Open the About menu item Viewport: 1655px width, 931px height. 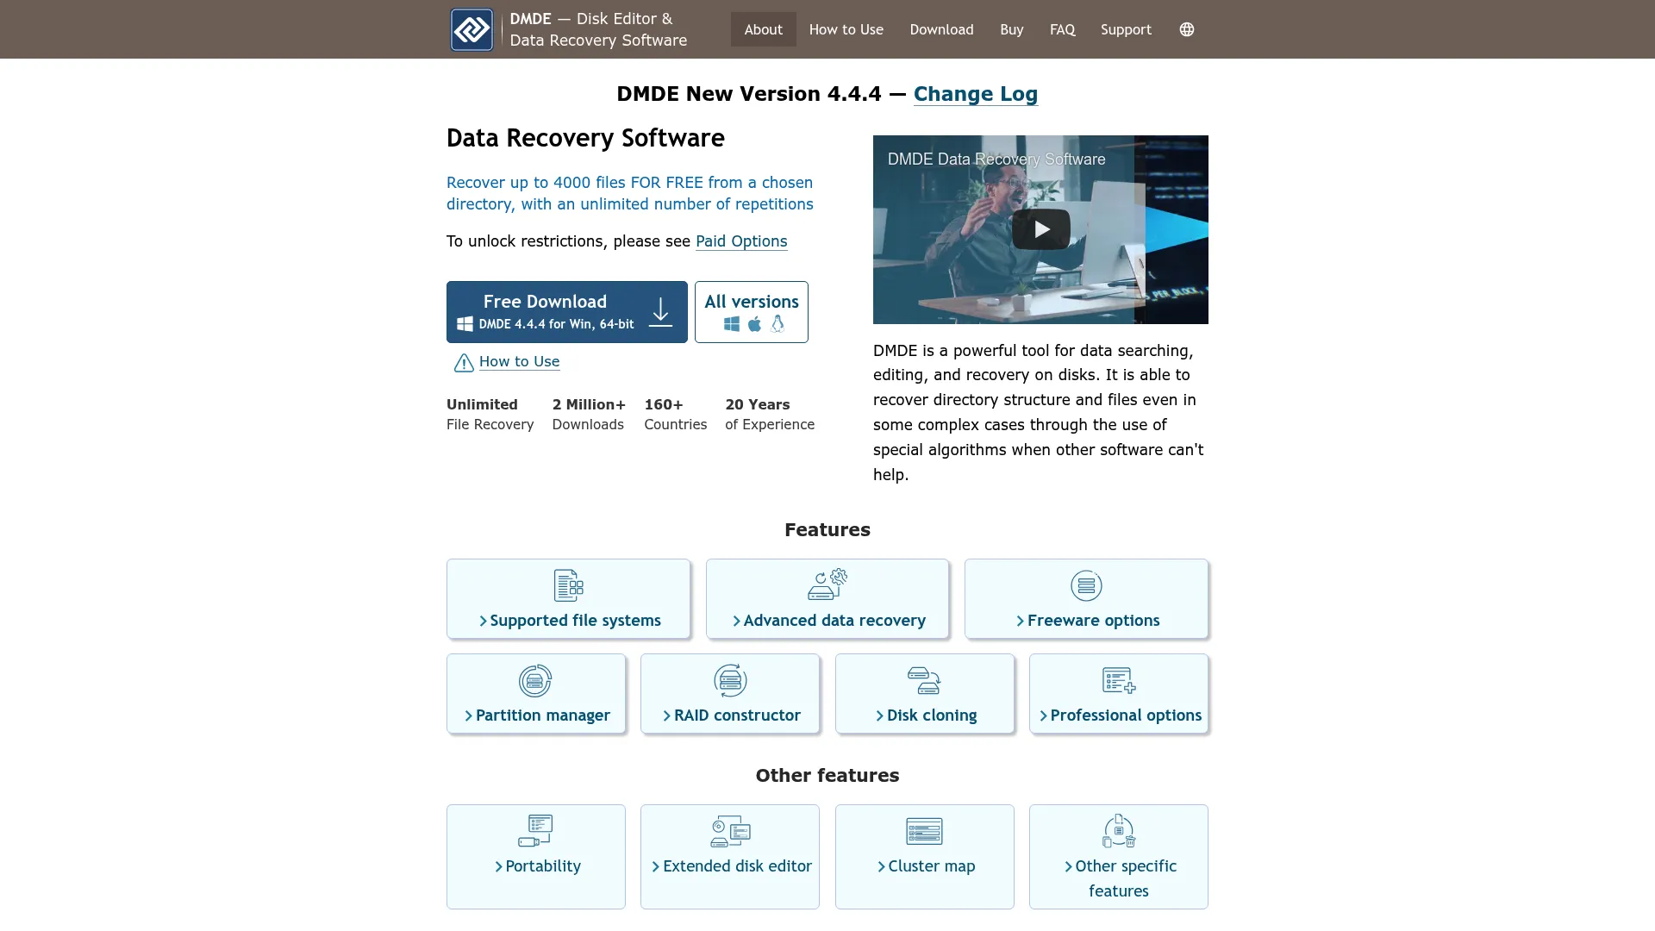click(764, 29)
